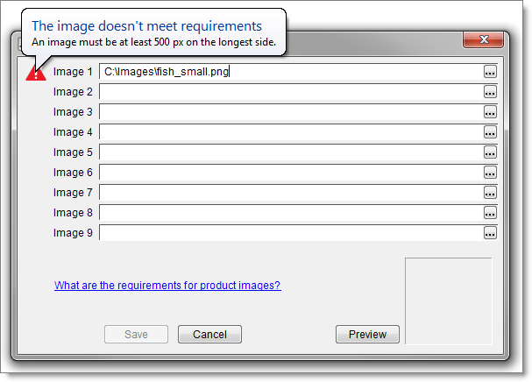Open file picker for Image 7
The width and height of the screenshot is (532, 382).
490,193
